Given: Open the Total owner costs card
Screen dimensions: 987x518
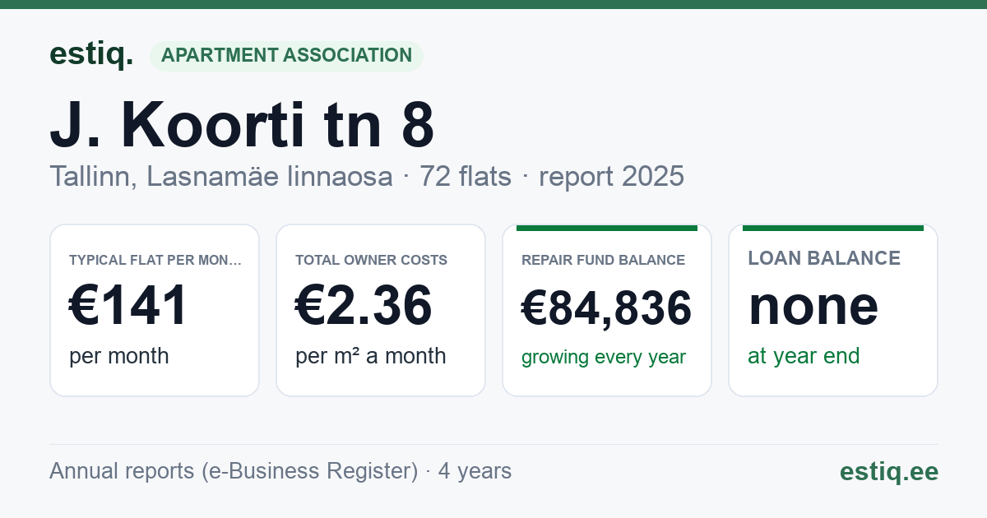Looking at the screenshot, I should (381, 310).
